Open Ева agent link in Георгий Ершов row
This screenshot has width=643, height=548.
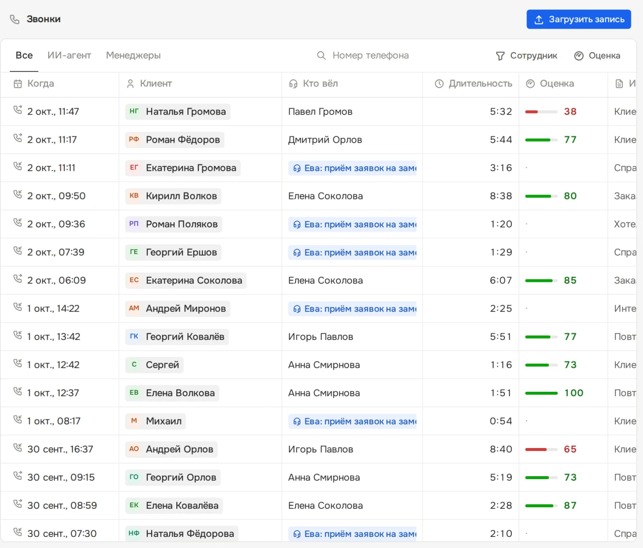[353, 253]
